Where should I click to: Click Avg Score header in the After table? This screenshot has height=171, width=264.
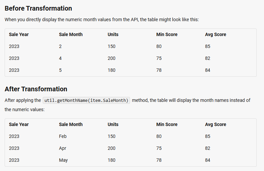(215, 124)
